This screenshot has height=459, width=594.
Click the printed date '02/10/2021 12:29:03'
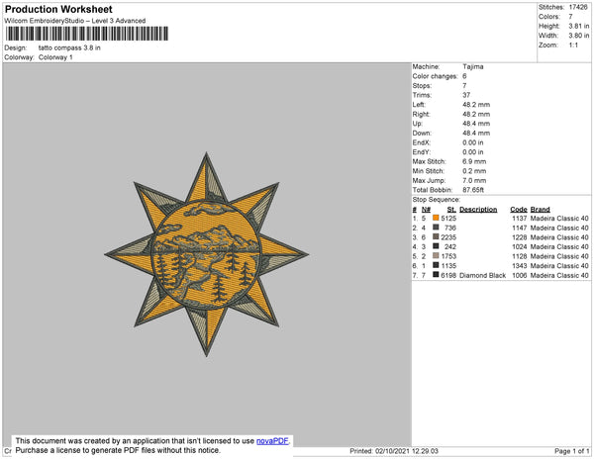[x=407, y=451]
